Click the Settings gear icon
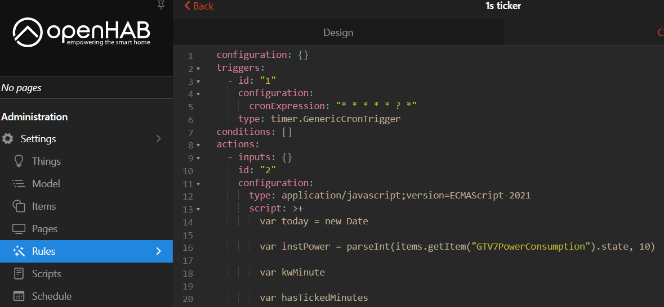The width and height of the screenshot is (664, 307). tap(8, 139)
